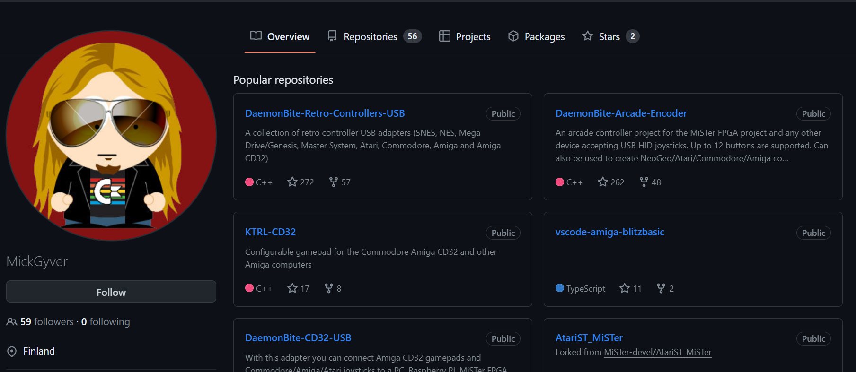Click the stars count badge 2

[633, 36]
